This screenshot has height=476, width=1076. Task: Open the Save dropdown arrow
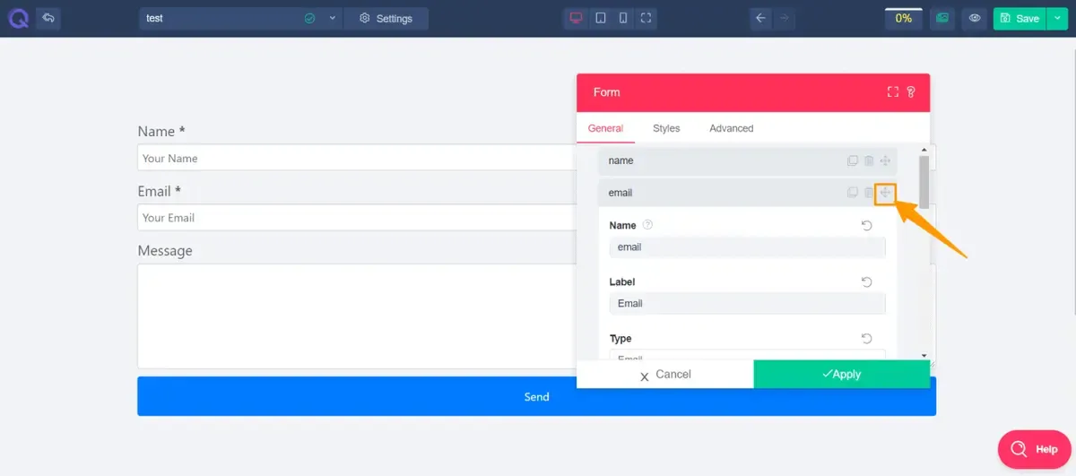pyautogui.click(x=1058, y=18)
